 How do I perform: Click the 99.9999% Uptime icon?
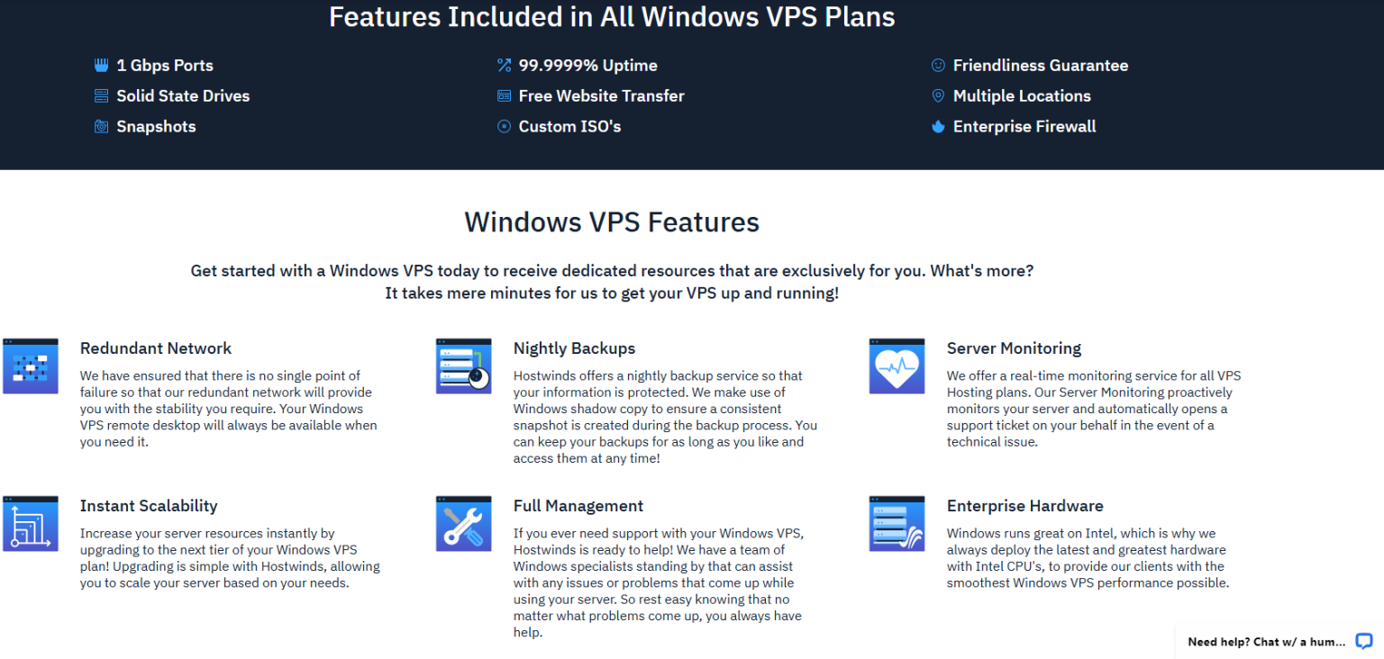point(504,65)
